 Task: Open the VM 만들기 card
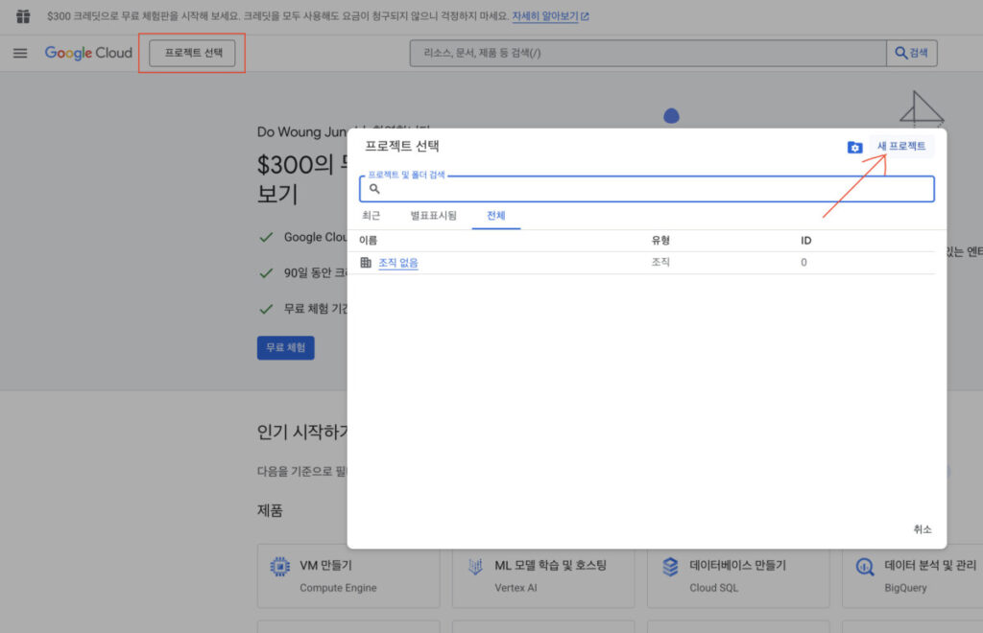point(348,576)
